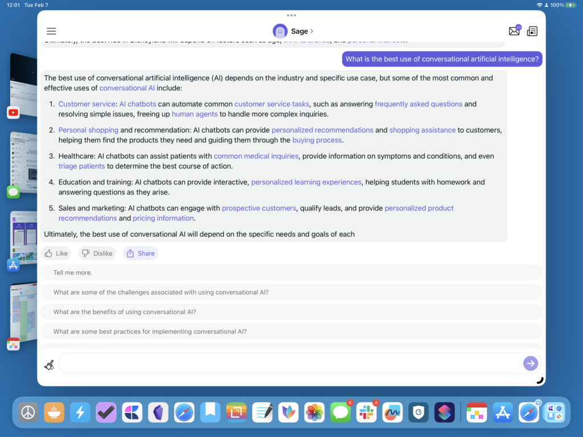
Task: Open the 'pricing information' link
Action: coord(163,218)
